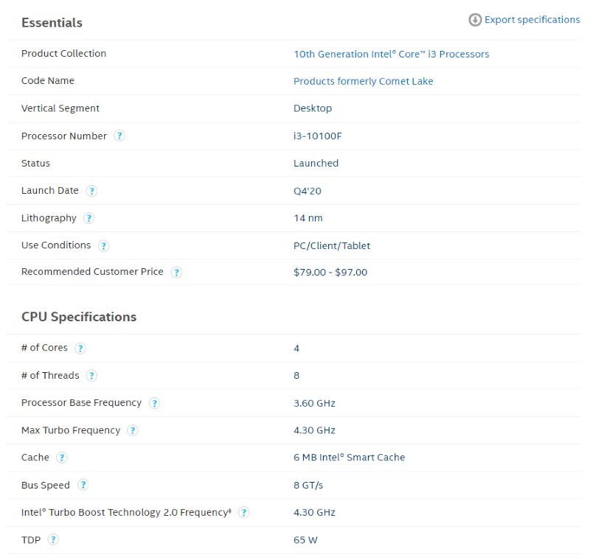Viewport: 590px width, 560px height.
Task: Open the Use Conditions help icon
Action: click(x=103, y=246)
